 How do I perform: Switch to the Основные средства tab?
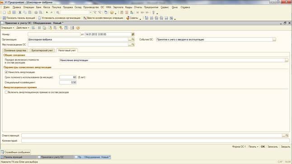tap(15, 51)
